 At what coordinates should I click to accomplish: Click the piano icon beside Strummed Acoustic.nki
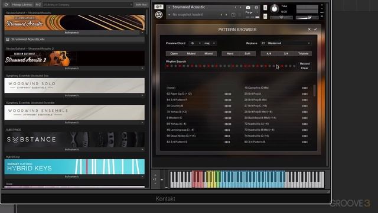click(x=8, y=39)
